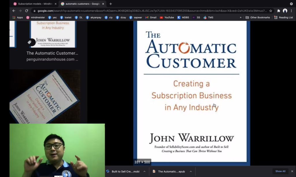The width and height of the screenshot is (296, 177).
Task: Click the address bar URL
Action: tap(152, 11)
